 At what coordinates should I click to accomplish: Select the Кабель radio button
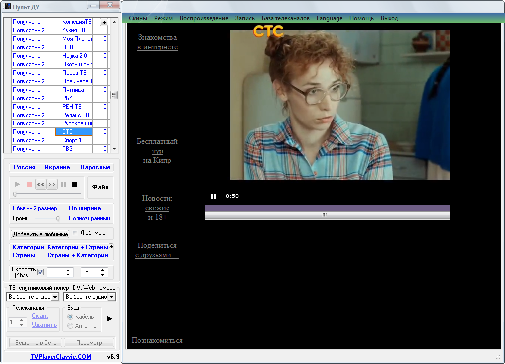pos(70,317)
